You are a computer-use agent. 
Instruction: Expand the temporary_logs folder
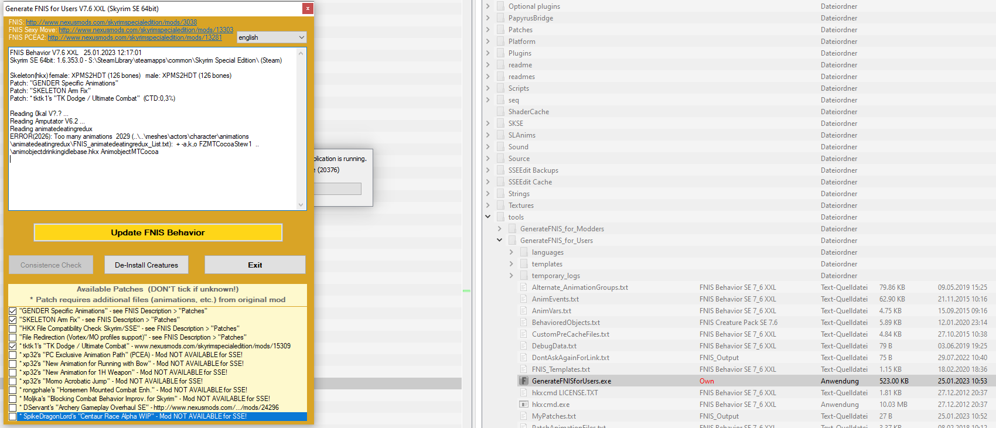click(511, 275)
